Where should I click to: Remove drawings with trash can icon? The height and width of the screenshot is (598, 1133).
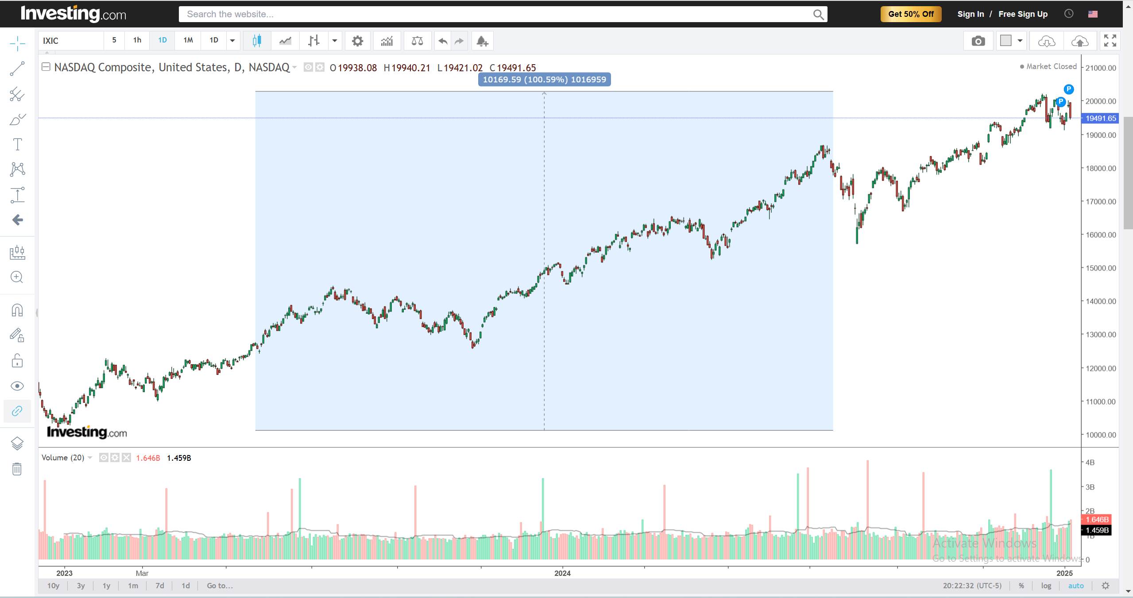[17, 469]
